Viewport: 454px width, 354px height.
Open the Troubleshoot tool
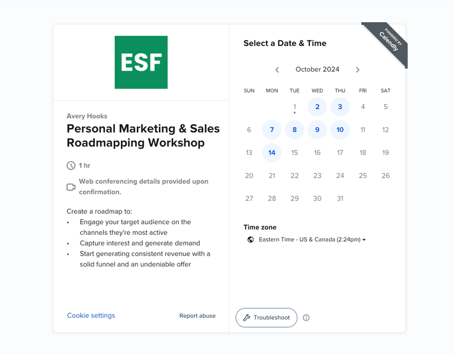tap(266, 318)
